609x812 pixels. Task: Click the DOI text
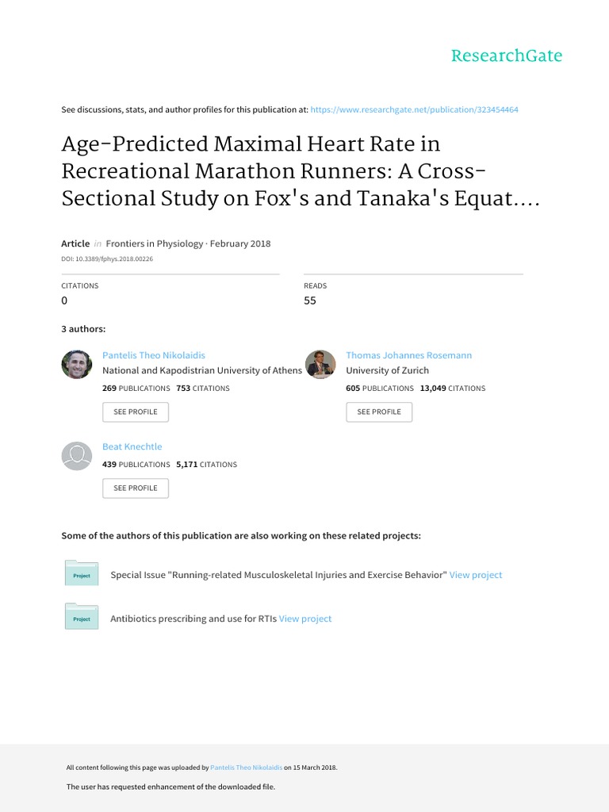tap(107, 259)
